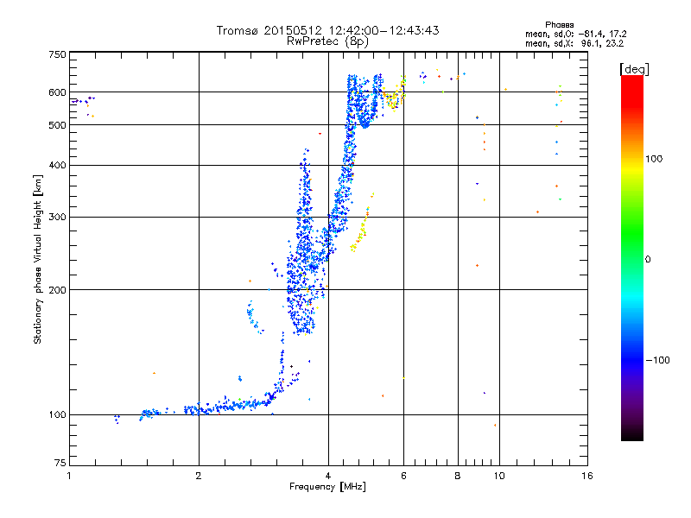Click the x-axis label '16'
This screenshot has width=691, height=518.
[x=587, y=476]
